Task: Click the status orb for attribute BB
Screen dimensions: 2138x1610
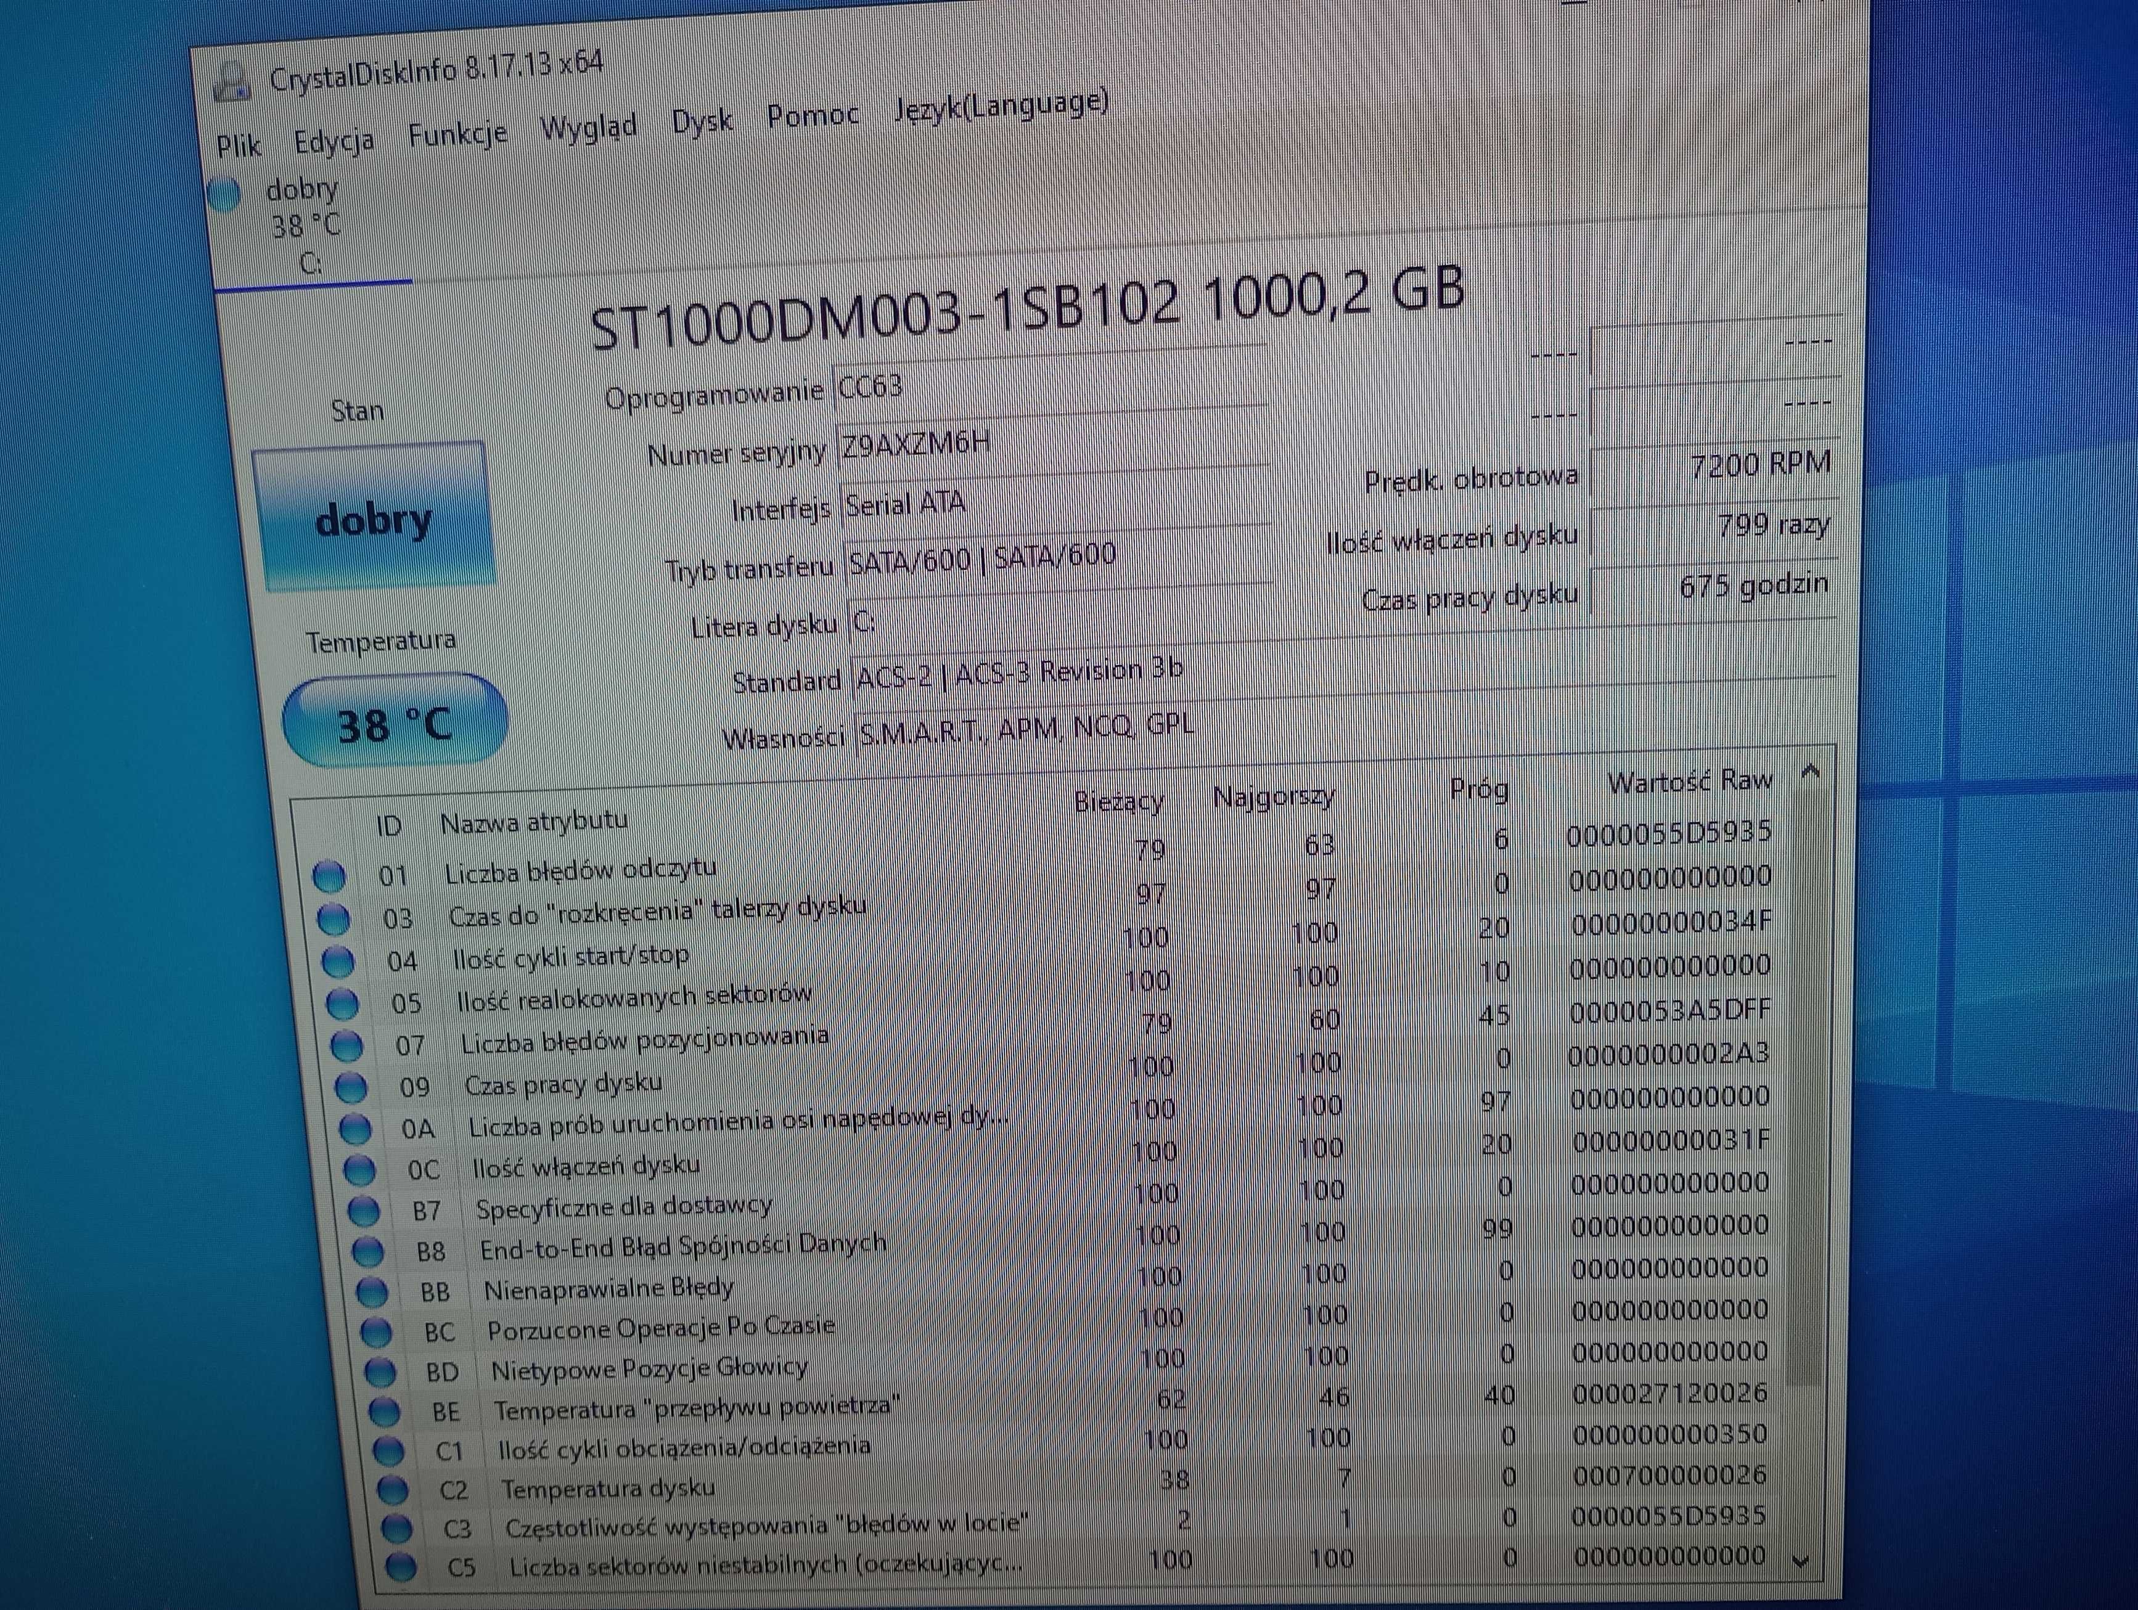Action: 372,1292
